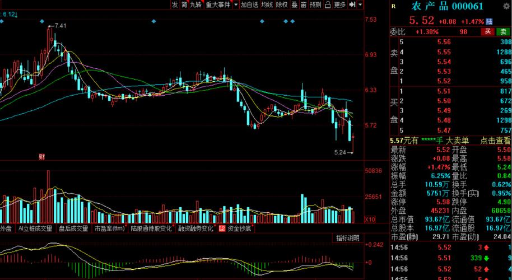Image resolution: width=512 pixels, height=280 pixels.
Task: Toggle 除权 adjustment
Action: 282,4
